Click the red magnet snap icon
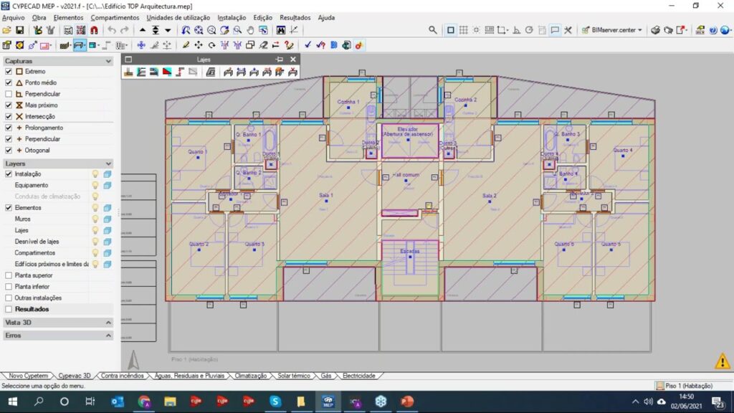This screenshot has height=413, width=734. pyautogui.click(x=94, y=30)
